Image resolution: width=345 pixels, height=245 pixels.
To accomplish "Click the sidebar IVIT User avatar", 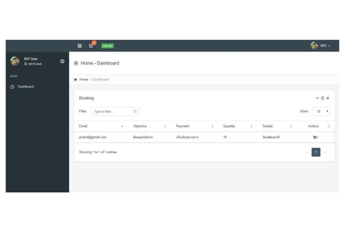I will [x=15, y=61].
